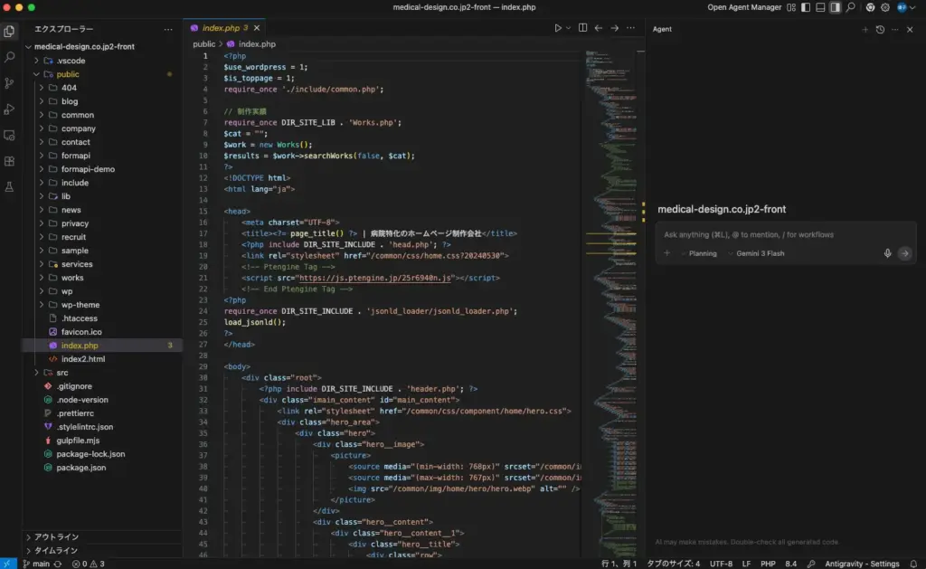Start a new Agent conversation
This screenshot has width=926, height=569.
[865, 29]
